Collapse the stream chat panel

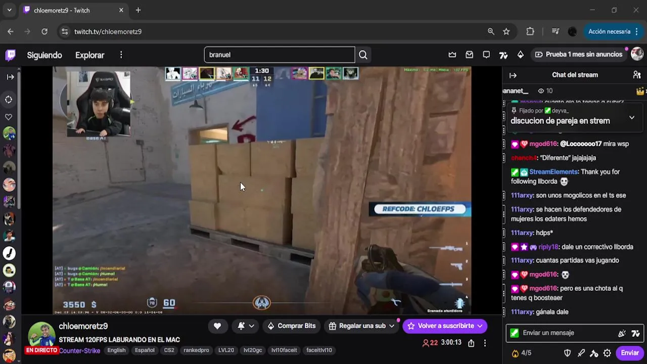(513, 75)
